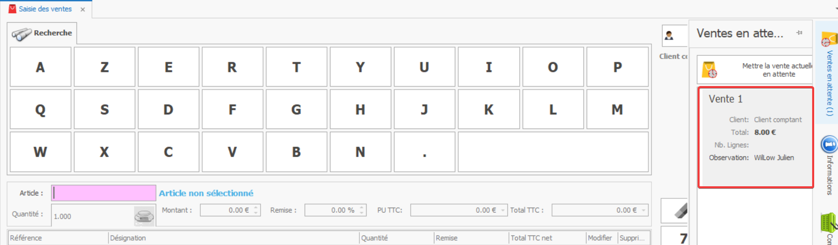The image size is (838, 245).
Task: Open Ventes en attente (1) vertical tab
Action: pyautogui.click(x=829, y=83)
